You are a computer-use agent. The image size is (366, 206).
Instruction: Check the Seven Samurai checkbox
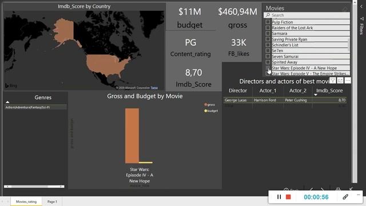268,56
